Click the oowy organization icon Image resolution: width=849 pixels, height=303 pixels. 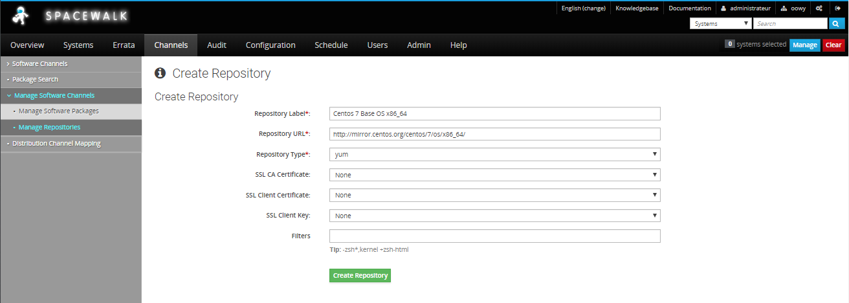(784, 8)
